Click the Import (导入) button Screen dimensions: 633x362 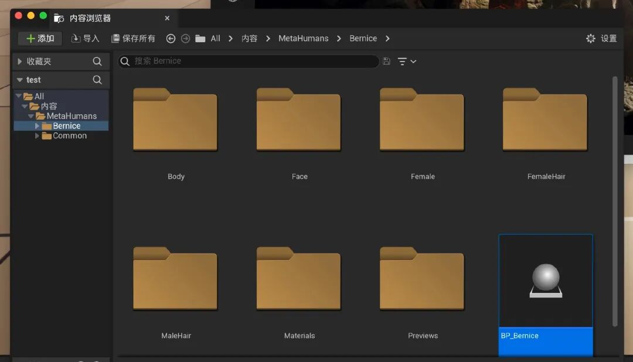click(x=85, y=39)
